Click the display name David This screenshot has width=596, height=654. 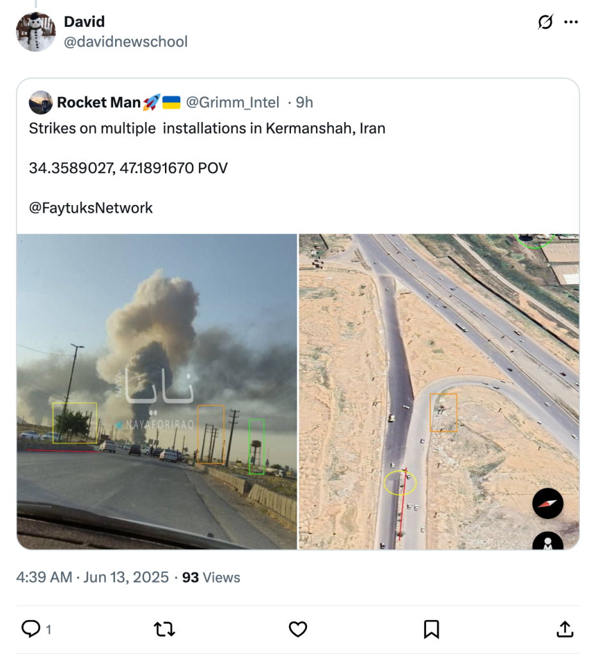point(84,22)
